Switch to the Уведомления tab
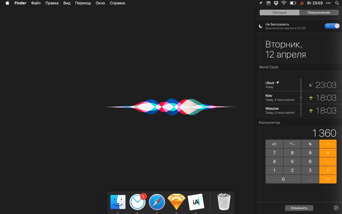 coord(319,13)
